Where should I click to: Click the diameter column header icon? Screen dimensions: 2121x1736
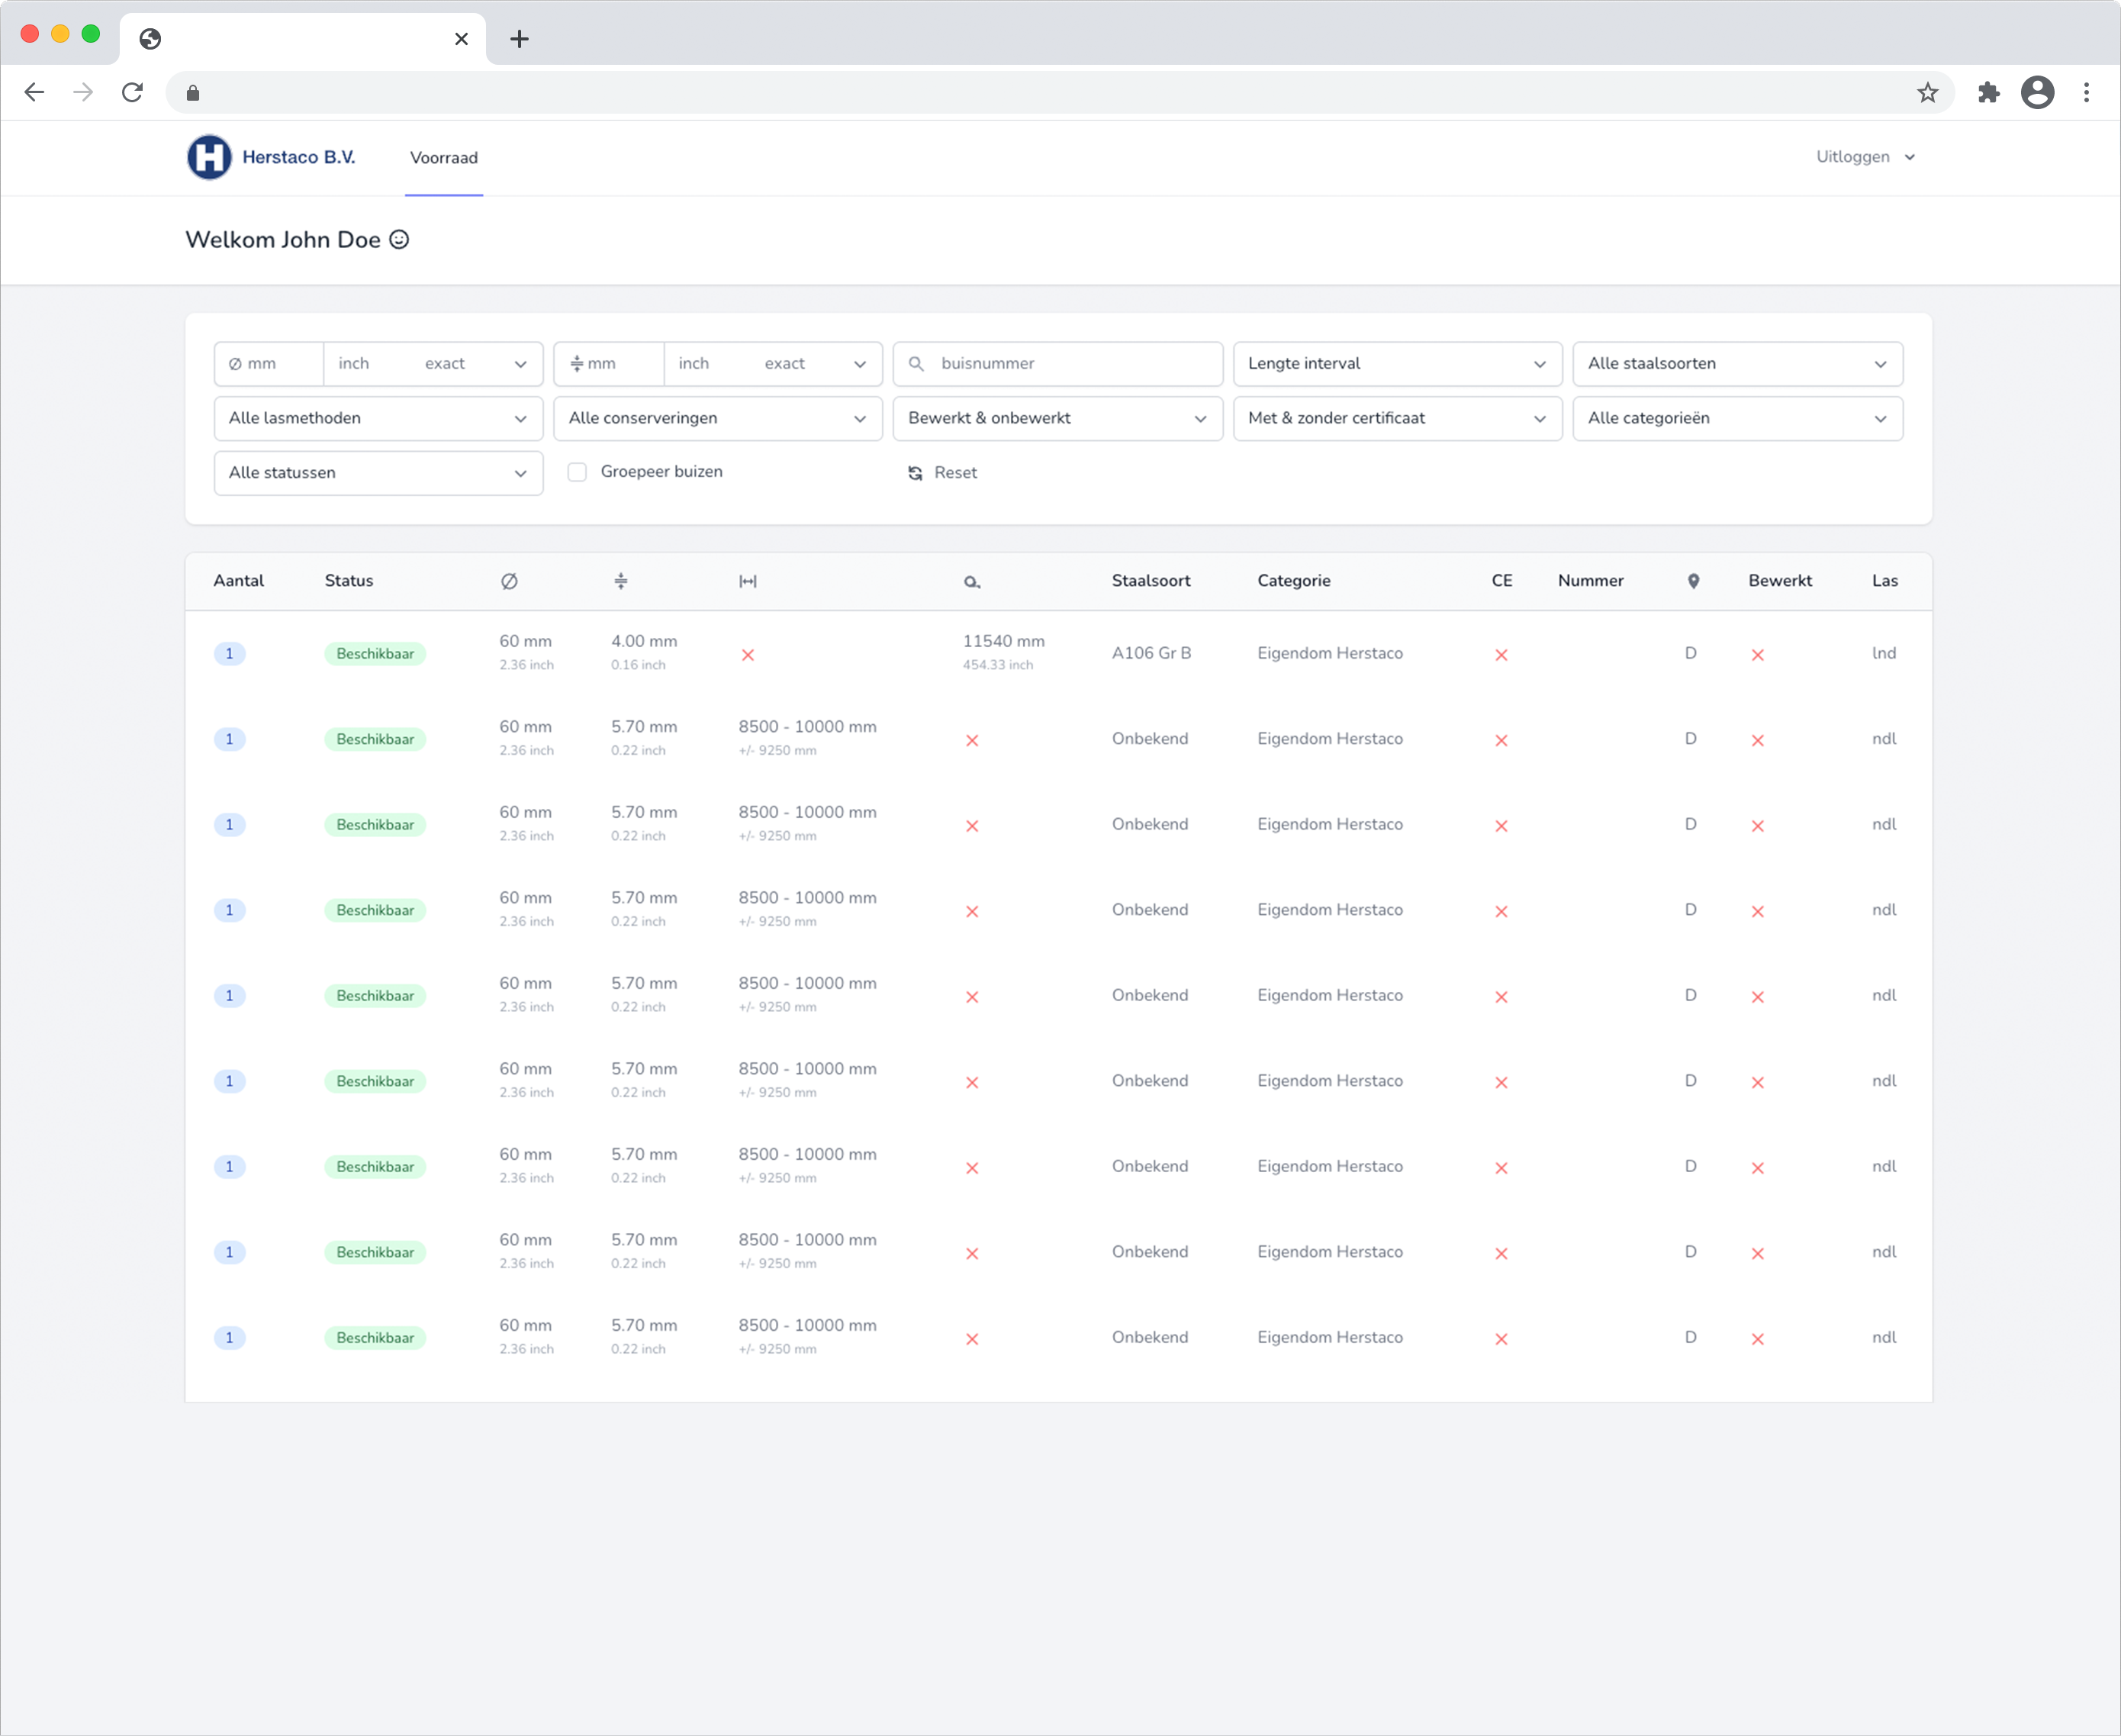point(509,581)
